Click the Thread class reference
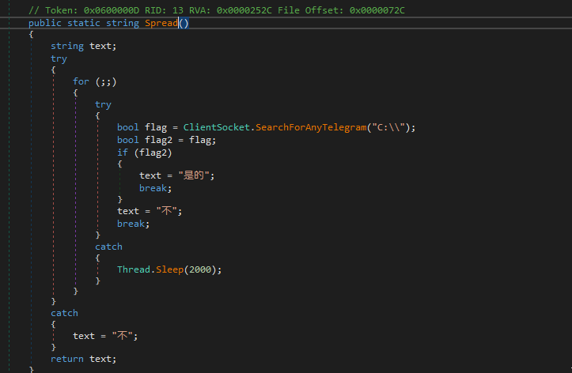This screenshot has height=373, width=572. (x=134, y=269)
